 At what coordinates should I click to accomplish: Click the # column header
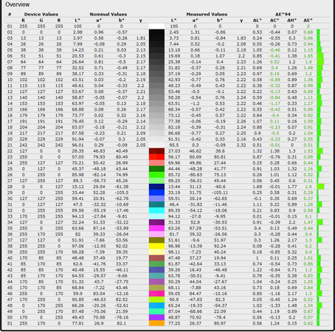pos(10,14)
